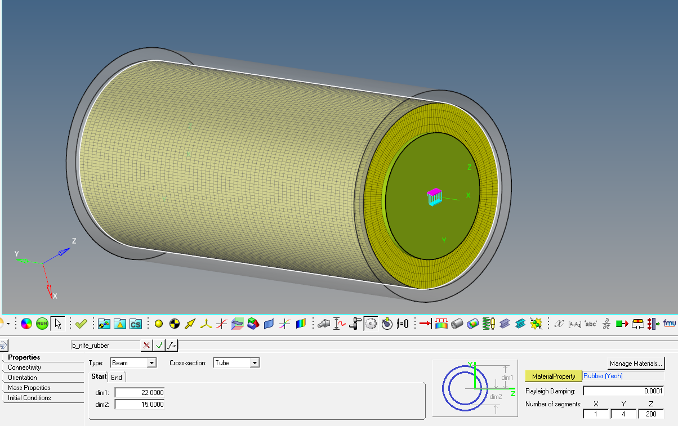
Task: Click the cyan-magenta marker glyph in viewport
Action: click(434, 196)
